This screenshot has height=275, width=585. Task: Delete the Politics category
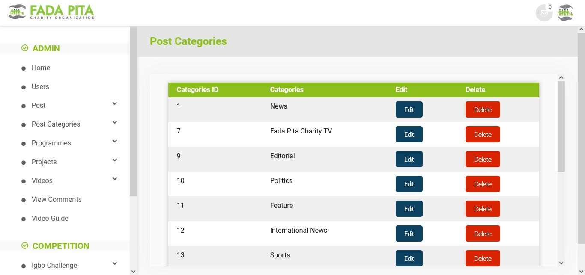483,184
